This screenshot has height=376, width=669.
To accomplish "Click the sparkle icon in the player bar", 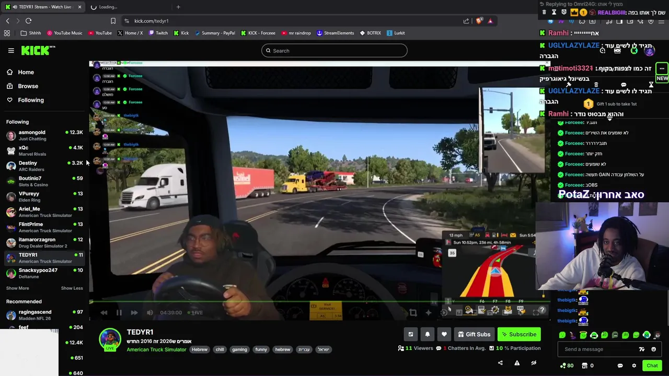I will click(429, 313).
